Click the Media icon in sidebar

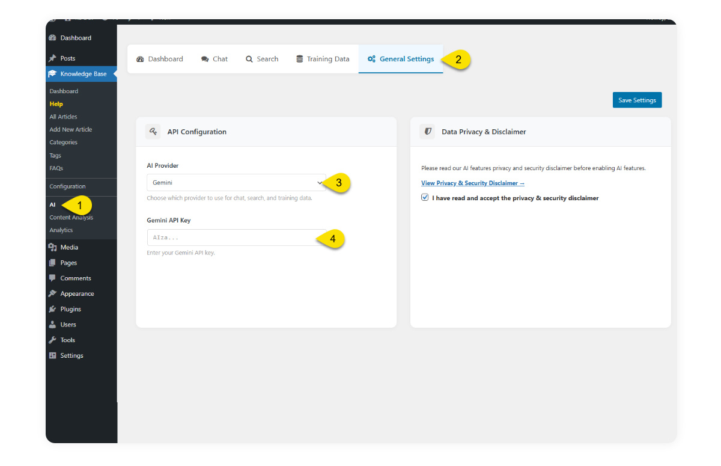point(53,247)
